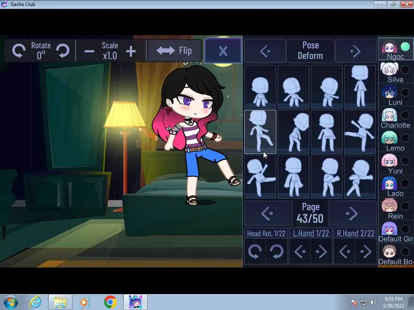The image size is (414, 310).
Task: Toggle Lado's visibility circle
Action: click(405, 184)
